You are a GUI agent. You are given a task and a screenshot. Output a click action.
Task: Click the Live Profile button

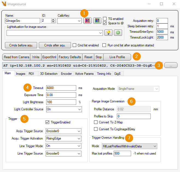click(x=117, y=57)
